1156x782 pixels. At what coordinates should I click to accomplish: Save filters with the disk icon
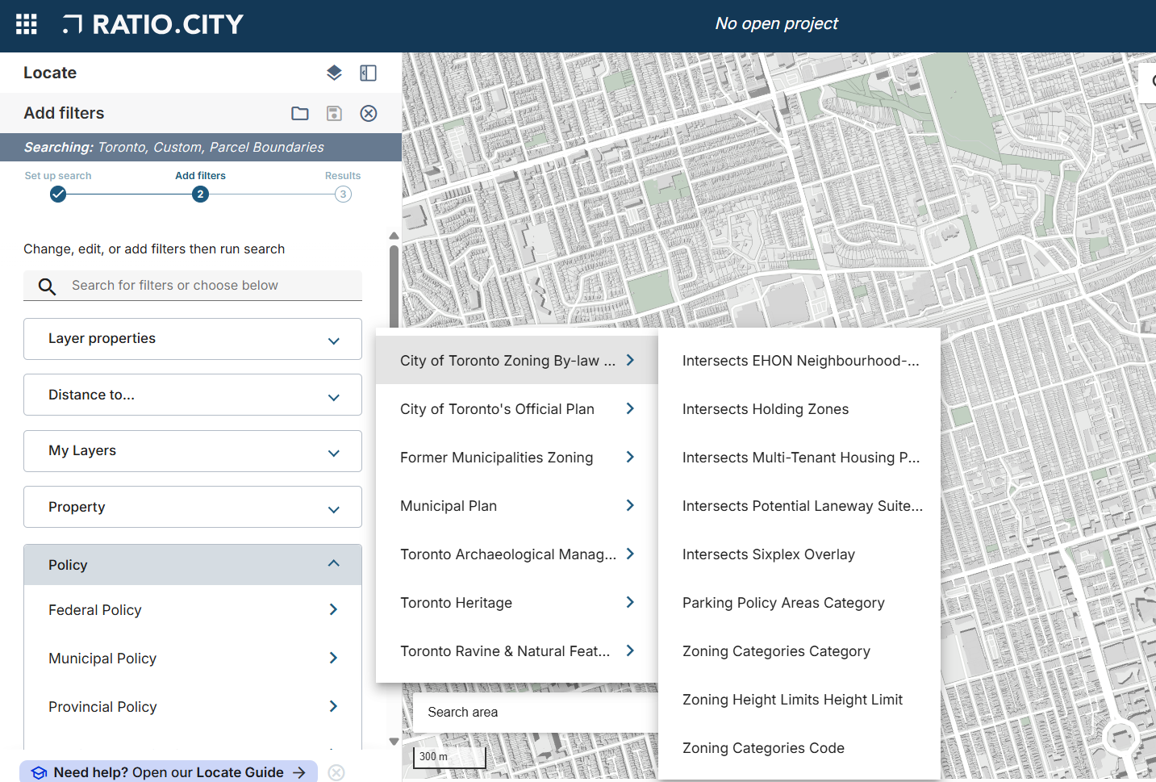point(334,113)
